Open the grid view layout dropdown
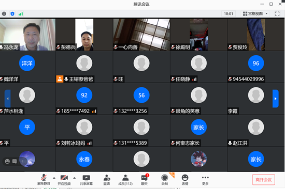Viewport: 285px width, 189px height. point(255,14)
